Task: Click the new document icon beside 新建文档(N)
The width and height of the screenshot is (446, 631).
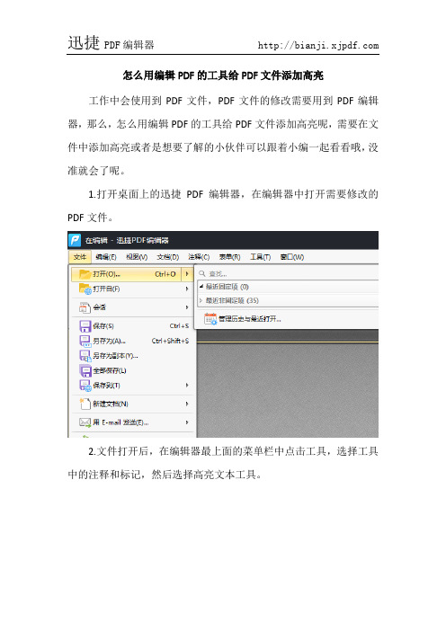Action: 85,404
